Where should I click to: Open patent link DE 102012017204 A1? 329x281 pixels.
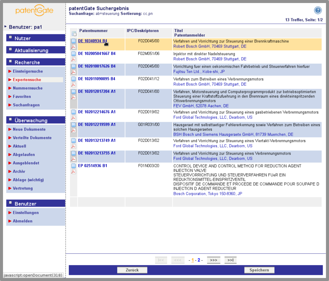(x=97, y=91)
